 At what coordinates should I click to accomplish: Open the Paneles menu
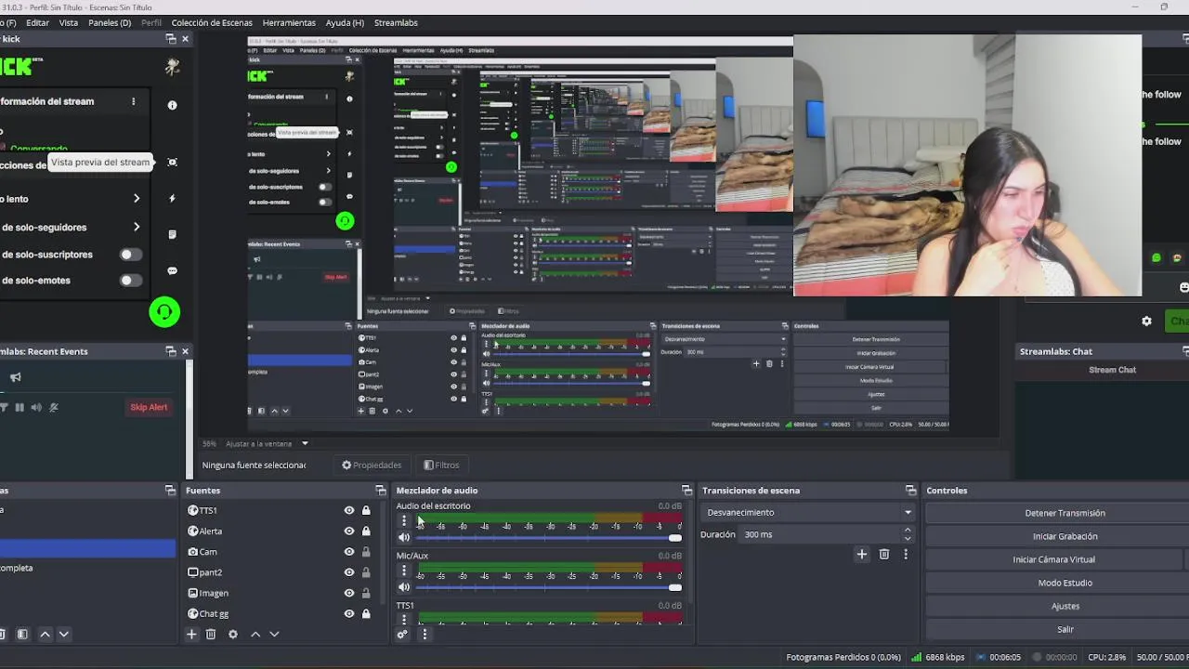pyautogui.click(x=110, y=22)
